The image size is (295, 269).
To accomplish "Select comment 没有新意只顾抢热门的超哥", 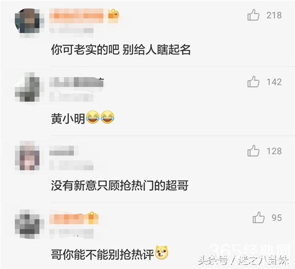I will click(x=120, y=185).
